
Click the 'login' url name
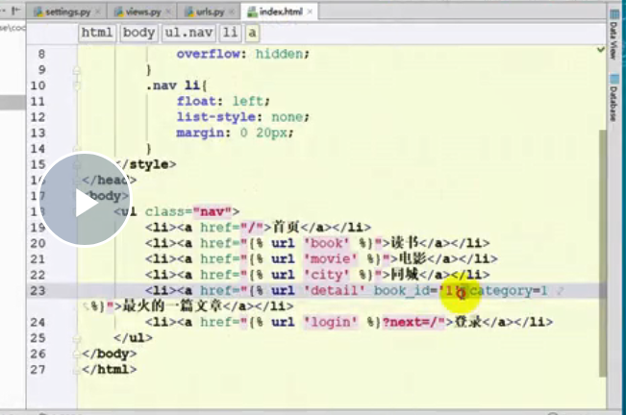coord(331,323)
